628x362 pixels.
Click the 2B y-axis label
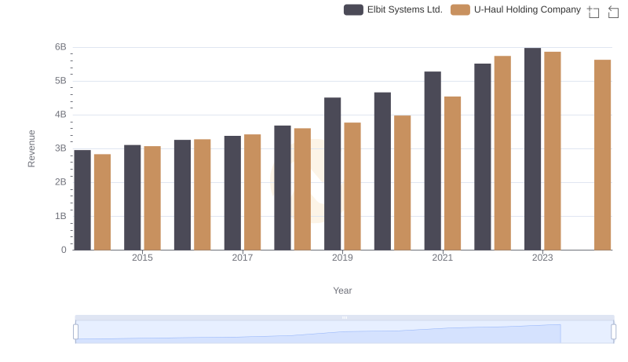click(60, 182)
